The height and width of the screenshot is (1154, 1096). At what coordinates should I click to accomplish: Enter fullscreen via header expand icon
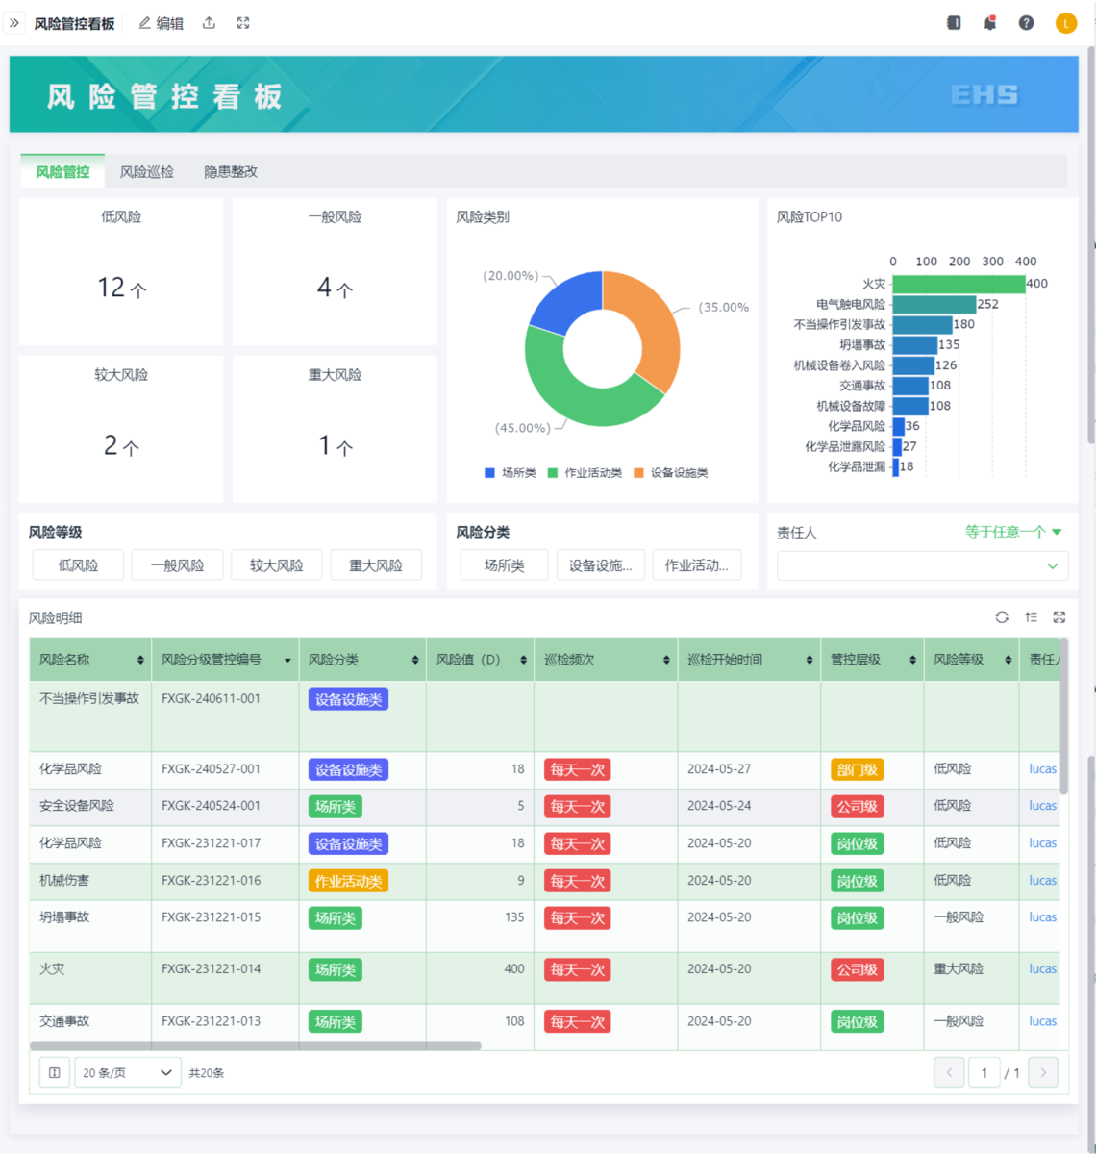click(x=243, y=23)
